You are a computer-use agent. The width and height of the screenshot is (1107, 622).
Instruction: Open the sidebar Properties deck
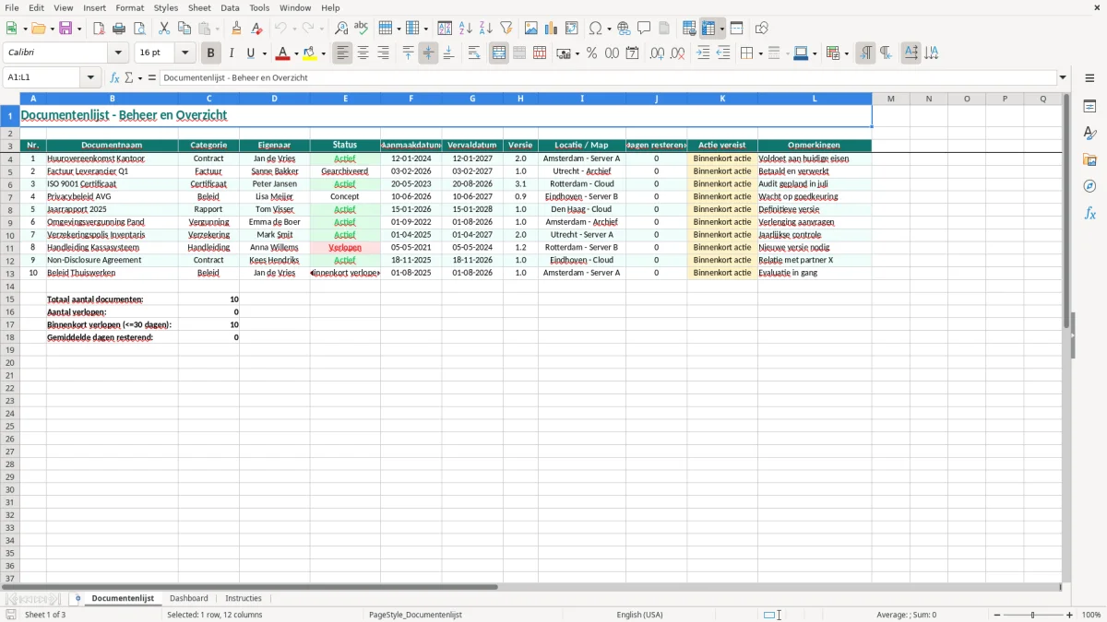(x=1089, y=106)
